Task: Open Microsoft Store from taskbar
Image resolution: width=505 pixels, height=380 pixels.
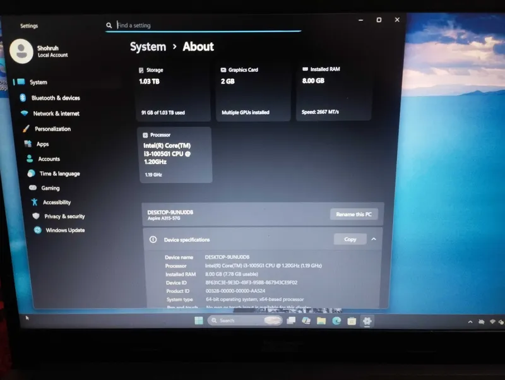Action: (352, 321)
